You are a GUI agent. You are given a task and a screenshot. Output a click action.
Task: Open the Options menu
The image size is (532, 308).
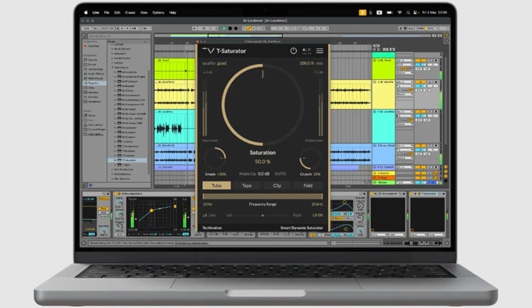158,13
